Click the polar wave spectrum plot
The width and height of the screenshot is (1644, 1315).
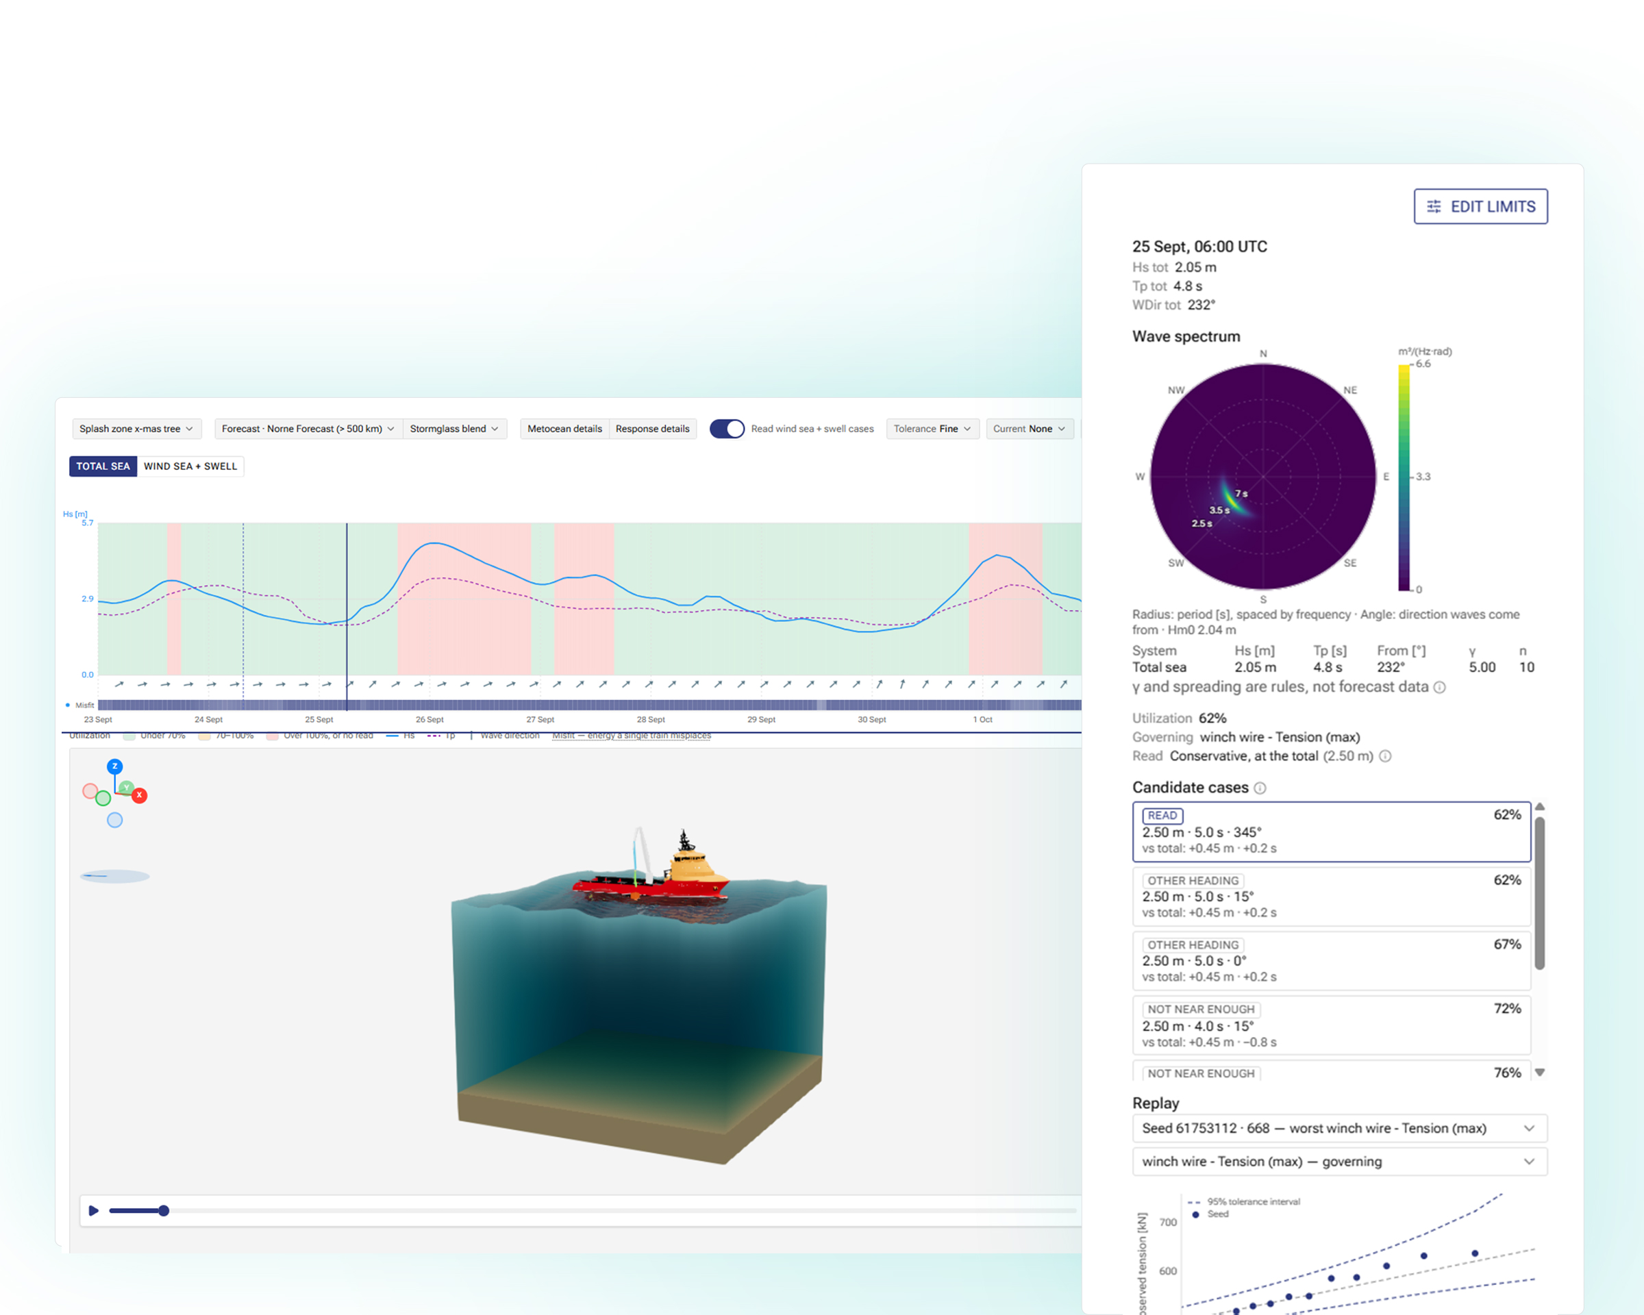pyautogui.click(x=1262, y=477)
